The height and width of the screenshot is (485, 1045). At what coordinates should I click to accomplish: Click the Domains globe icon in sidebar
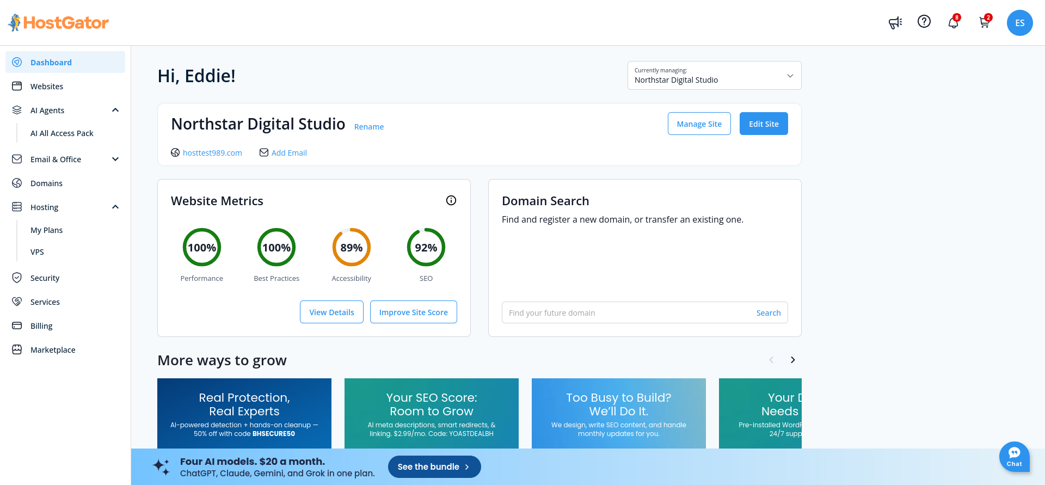[17, 183]
